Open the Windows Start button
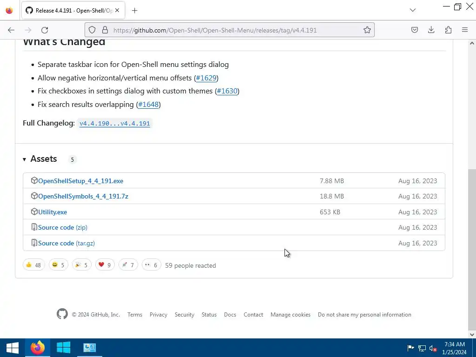476x357 pixels. point(12,348)
